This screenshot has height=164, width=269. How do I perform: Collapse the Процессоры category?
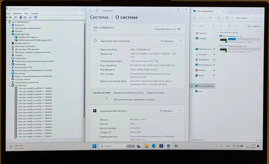(x=10, y=85)
